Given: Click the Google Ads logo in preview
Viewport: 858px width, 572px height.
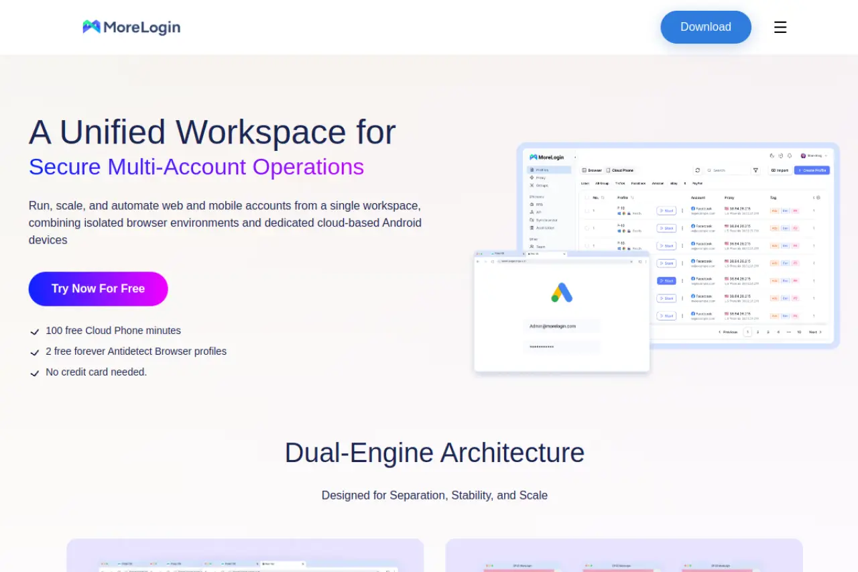Looking at the screenshot, I should (x=562, y=292).
